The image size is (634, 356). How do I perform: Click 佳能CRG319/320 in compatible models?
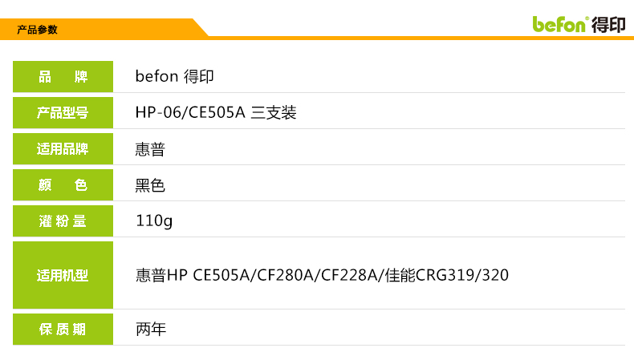tap(446, 276)
